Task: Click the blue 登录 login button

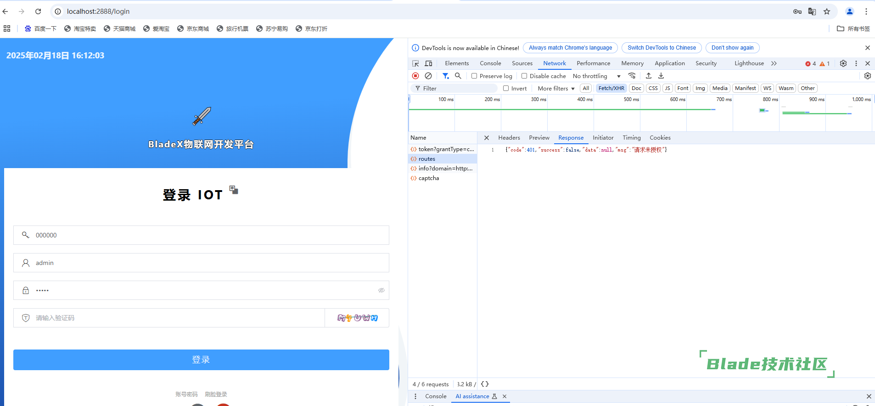Action: click(x=201, y=360)
